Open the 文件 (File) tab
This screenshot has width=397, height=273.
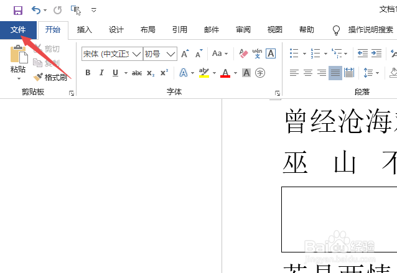click(x=18, y=30)
